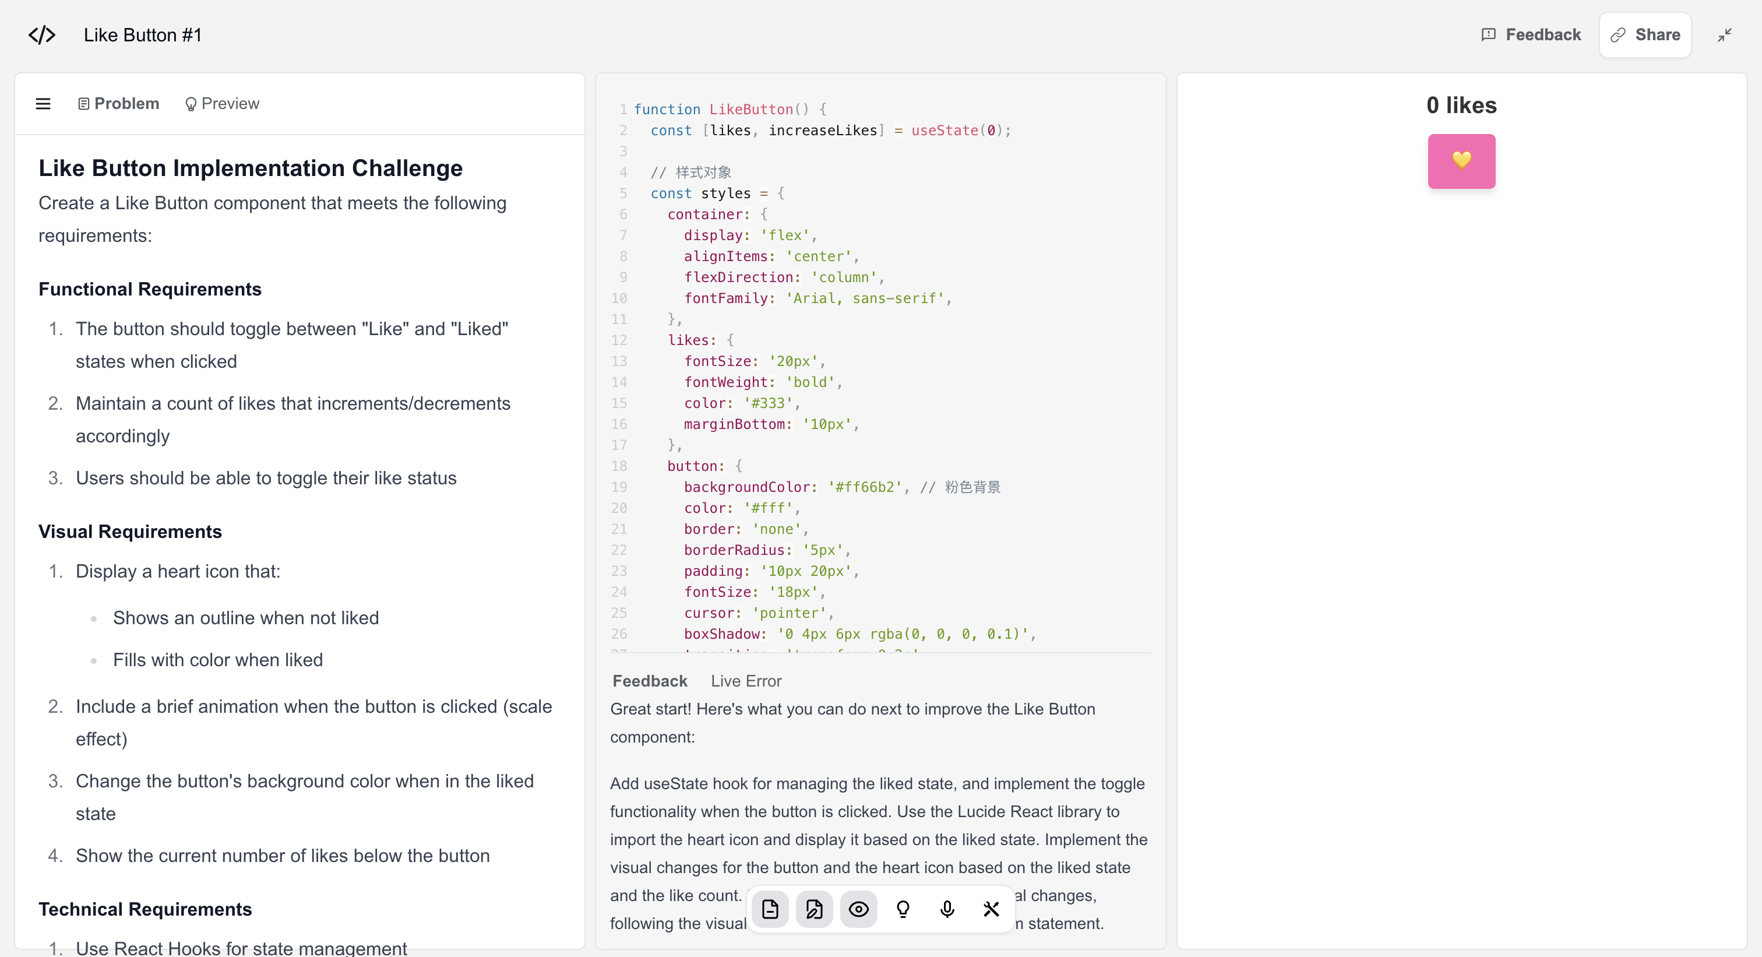Click the code brackets logo icon

click(42, 35)
